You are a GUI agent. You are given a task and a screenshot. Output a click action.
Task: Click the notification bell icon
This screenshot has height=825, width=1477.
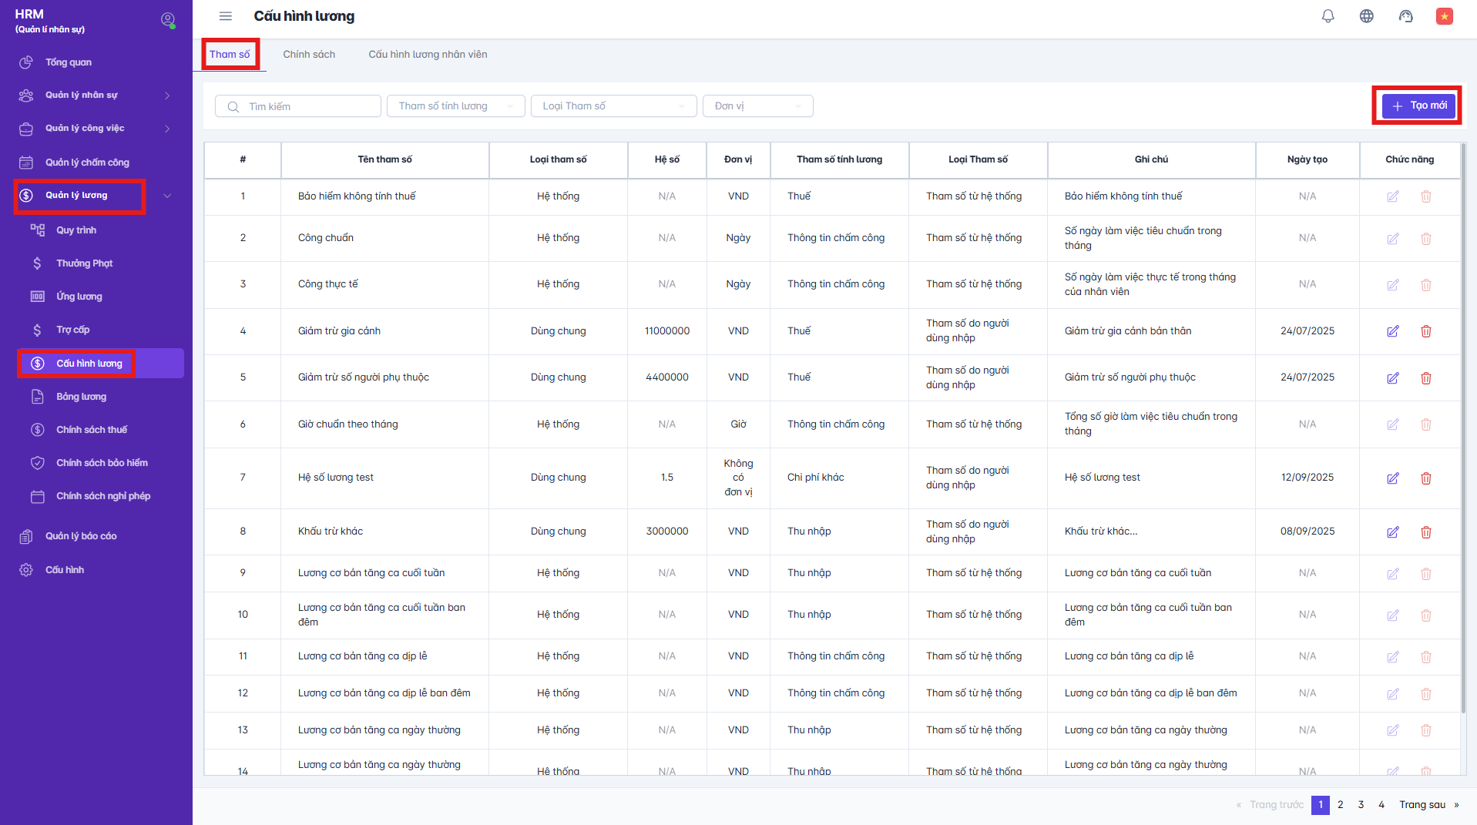click(1328, 16)
